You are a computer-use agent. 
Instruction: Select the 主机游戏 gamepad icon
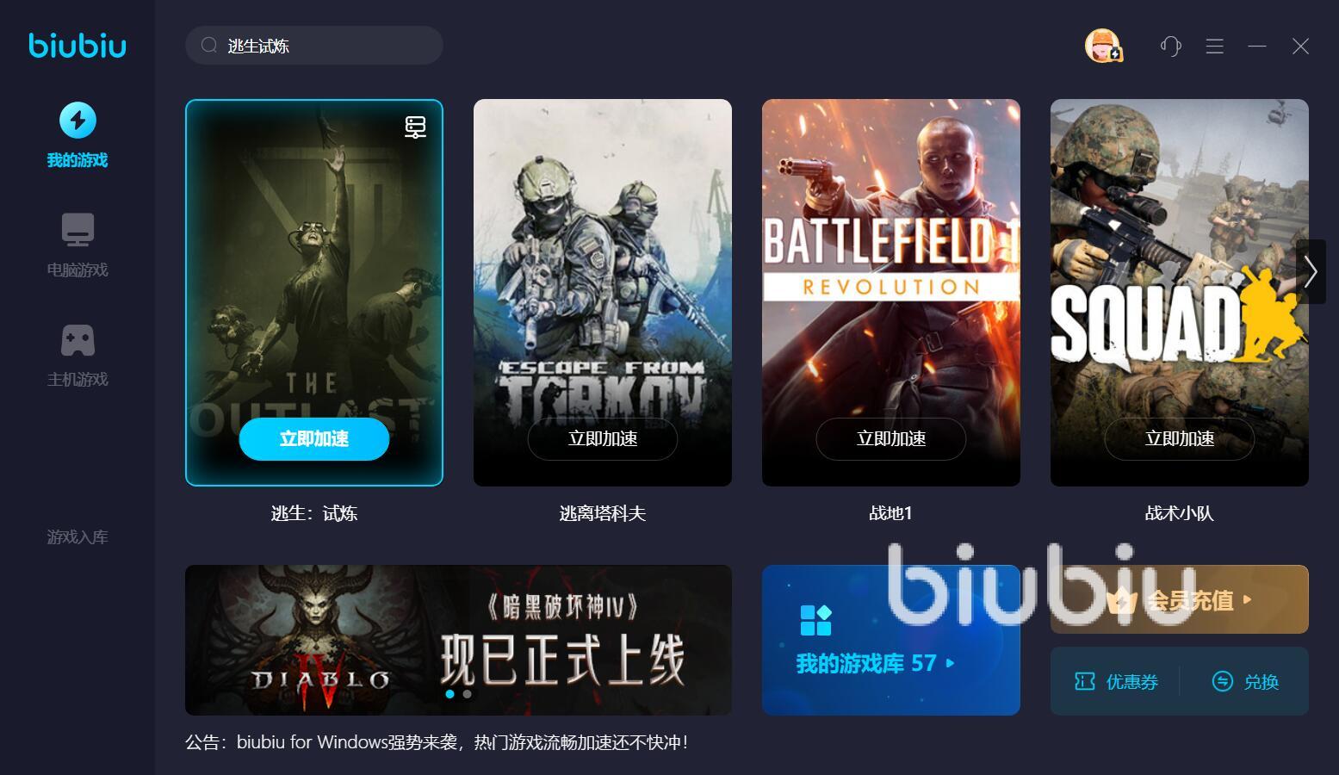tap(77, 340)
